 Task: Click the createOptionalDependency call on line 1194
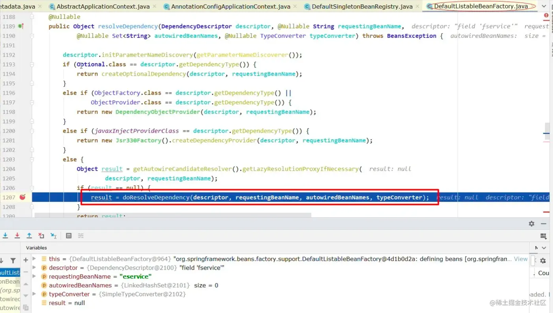pos(143,74)
